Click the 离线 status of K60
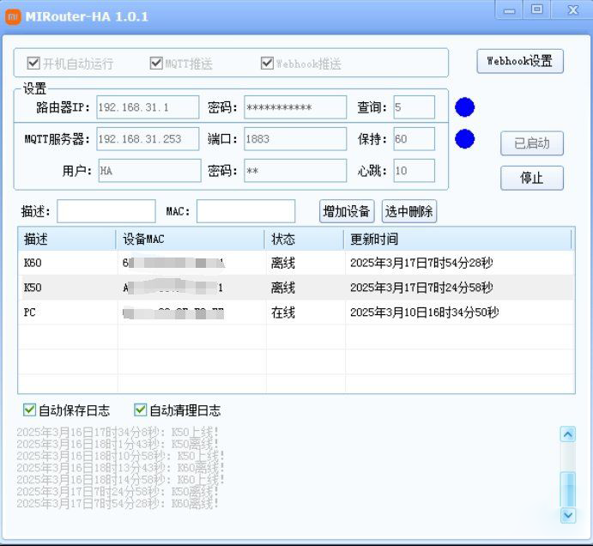The height and width of the screenshot is (546, 593). tap(283, 263)
